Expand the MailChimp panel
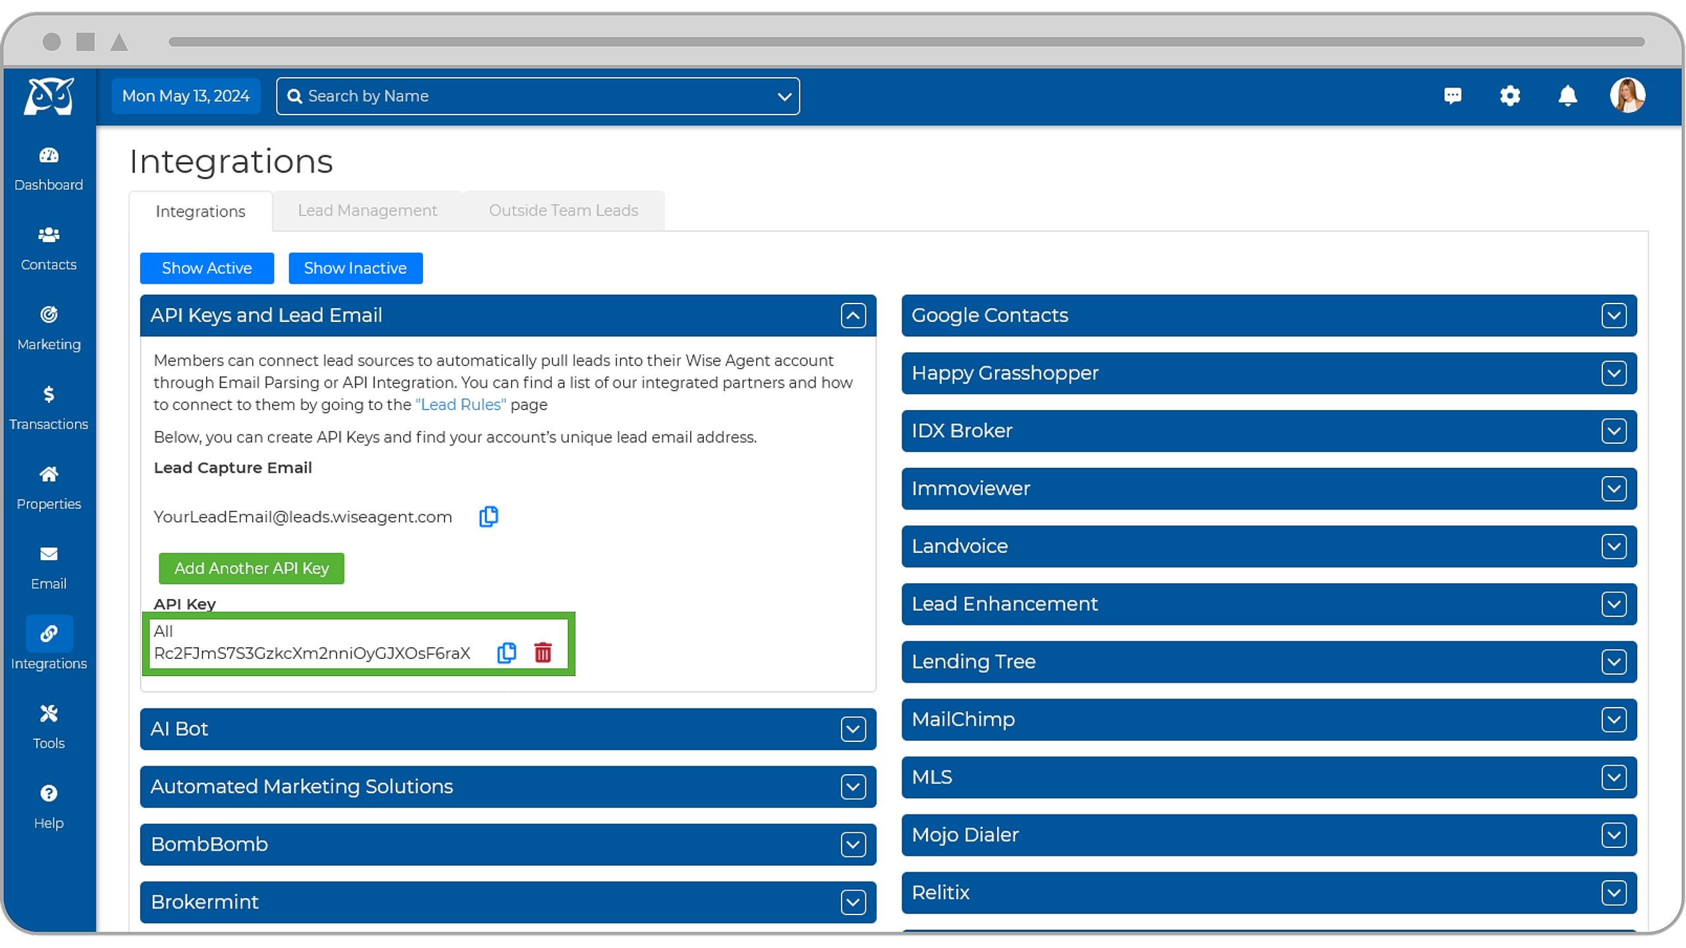This screenshot has width=1686, height=948. click(1614, 720)
